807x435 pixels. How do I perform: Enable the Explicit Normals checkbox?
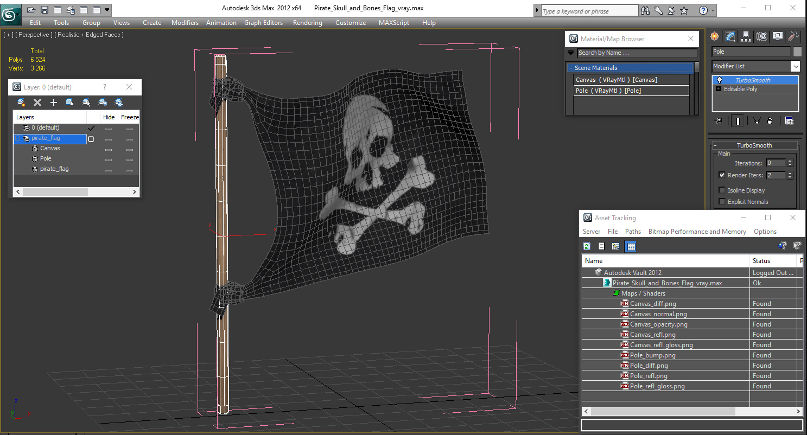[722, 202]
